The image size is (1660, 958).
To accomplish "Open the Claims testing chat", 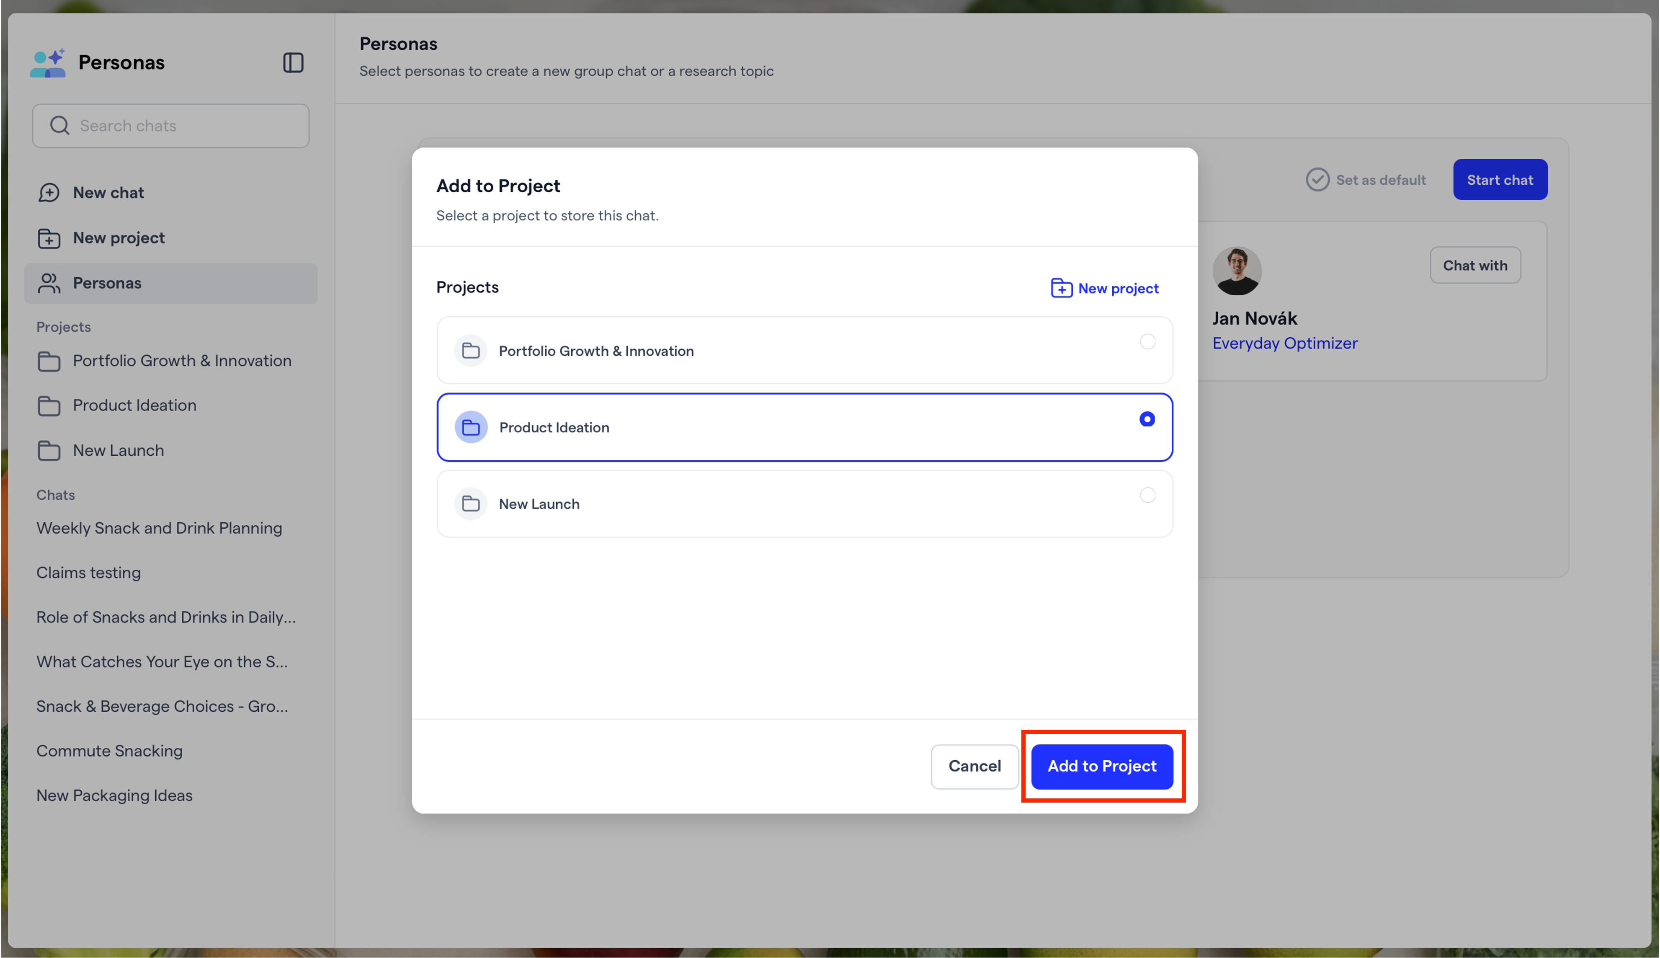I will pyautogui.click(x=89, y=573).
